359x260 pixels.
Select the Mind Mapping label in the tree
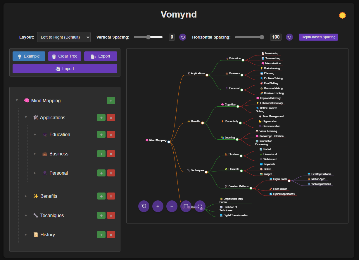[46, 100]
